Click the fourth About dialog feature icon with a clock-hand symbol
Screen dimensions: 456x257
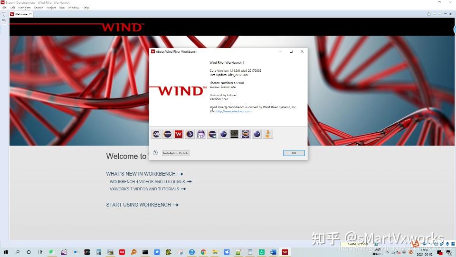190,134
